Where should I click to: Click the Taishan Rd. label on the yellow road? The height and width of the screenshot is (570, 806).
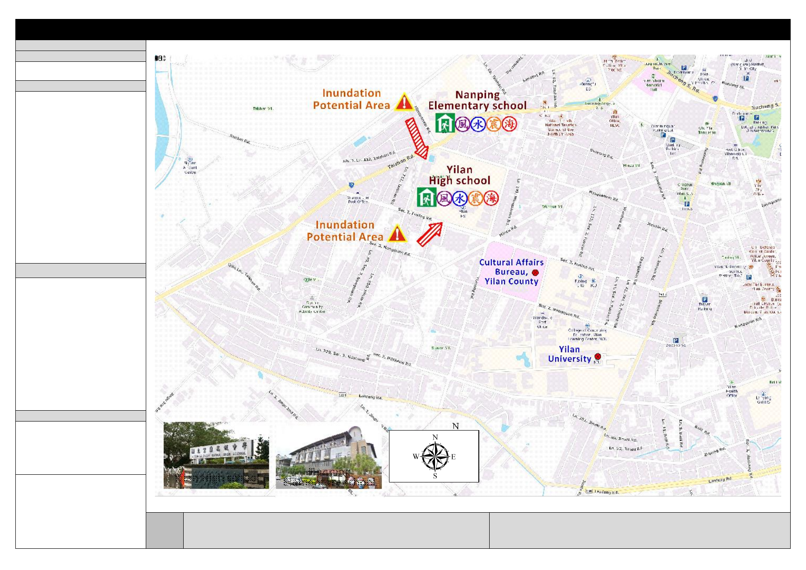[401, 162]
